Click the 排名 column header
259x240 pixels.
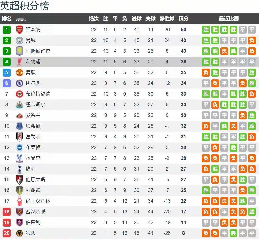7,19
